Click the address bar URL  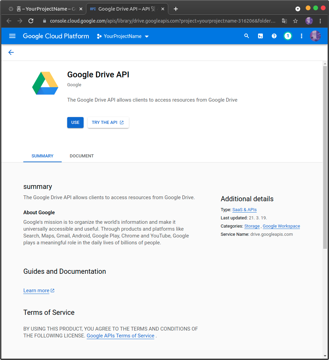[x=162, y=21]
